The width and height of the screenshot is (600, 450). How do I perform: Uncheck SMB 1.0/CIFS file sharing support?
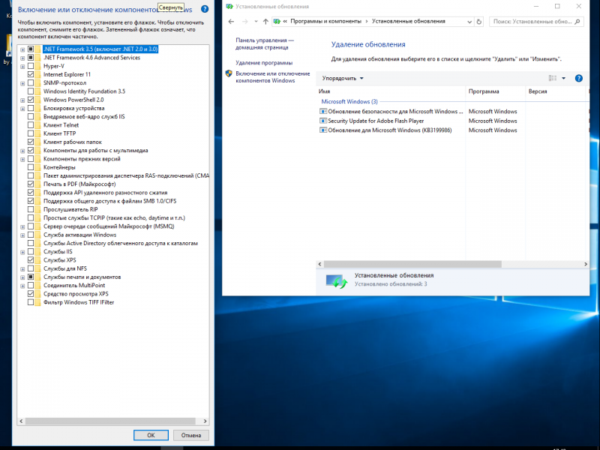[31, 201]
